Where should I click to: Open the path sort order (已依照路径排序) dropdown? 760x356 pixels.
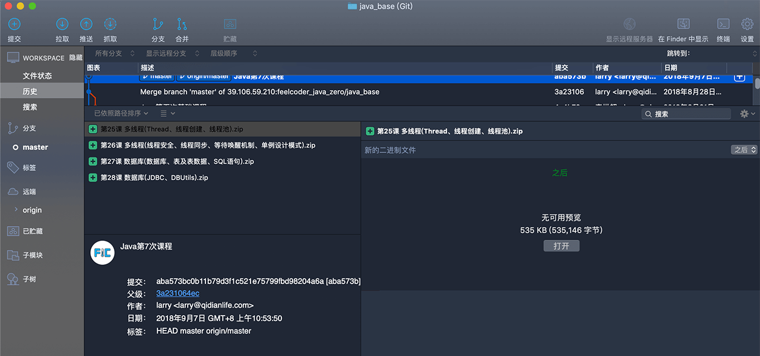click(122, 113)
